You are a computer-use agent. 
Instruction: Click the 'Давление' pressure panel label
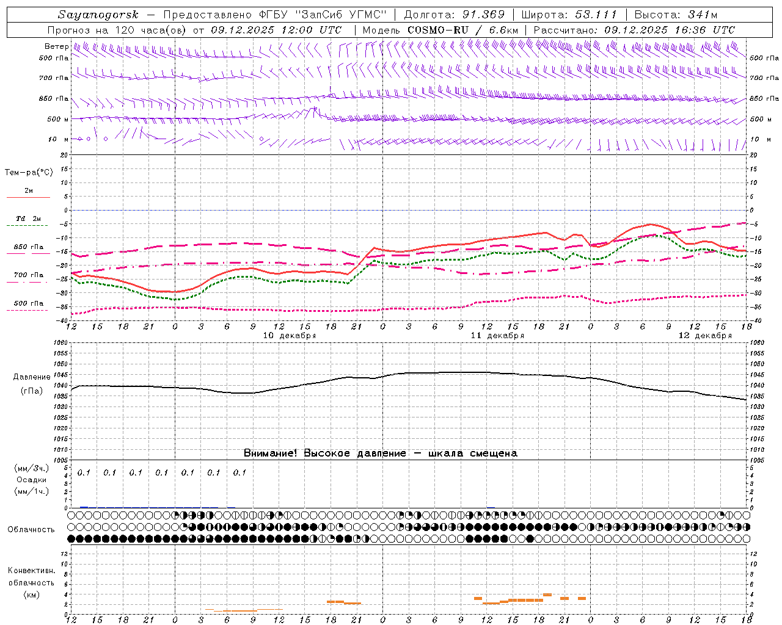click(32, 377)
